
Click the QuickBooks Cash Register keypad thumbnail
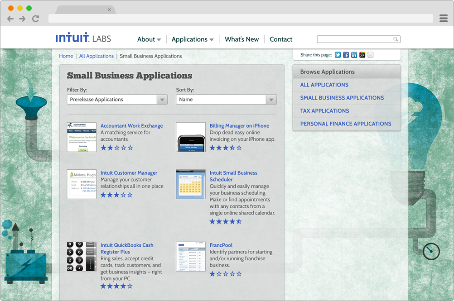coord(82,257)
